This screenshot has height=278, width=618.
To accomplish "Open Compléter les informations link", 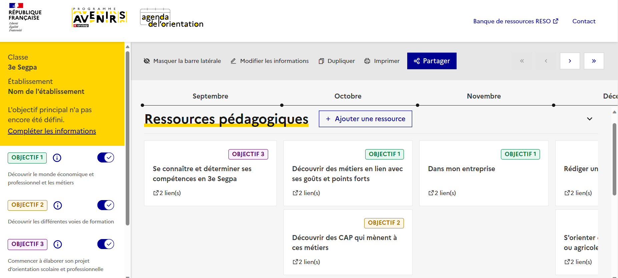I will point(52,131).
